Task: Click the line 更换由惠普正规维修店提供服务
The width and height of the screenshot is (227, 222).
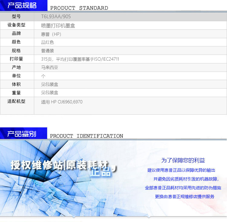Action: [x=185, y=197]
